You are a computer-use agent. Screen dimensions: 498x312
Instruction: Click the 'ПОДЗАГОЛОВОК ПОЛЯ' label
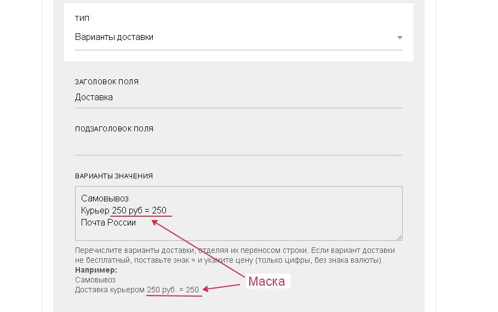[x=114, y=129]
